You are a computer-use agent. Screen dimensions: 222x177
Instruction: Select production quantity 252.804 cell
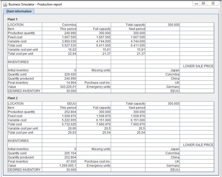(x=59, y=112)
